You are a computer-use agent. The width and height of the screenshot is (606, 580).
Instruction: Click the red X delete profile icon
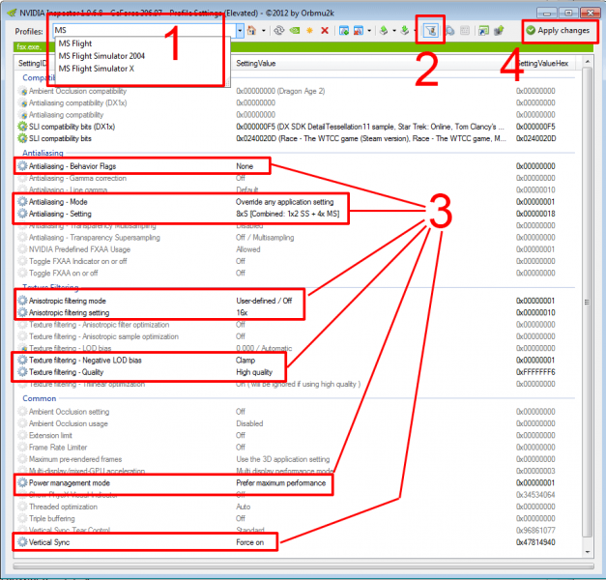pyautogui.click(x=325, y=30)
